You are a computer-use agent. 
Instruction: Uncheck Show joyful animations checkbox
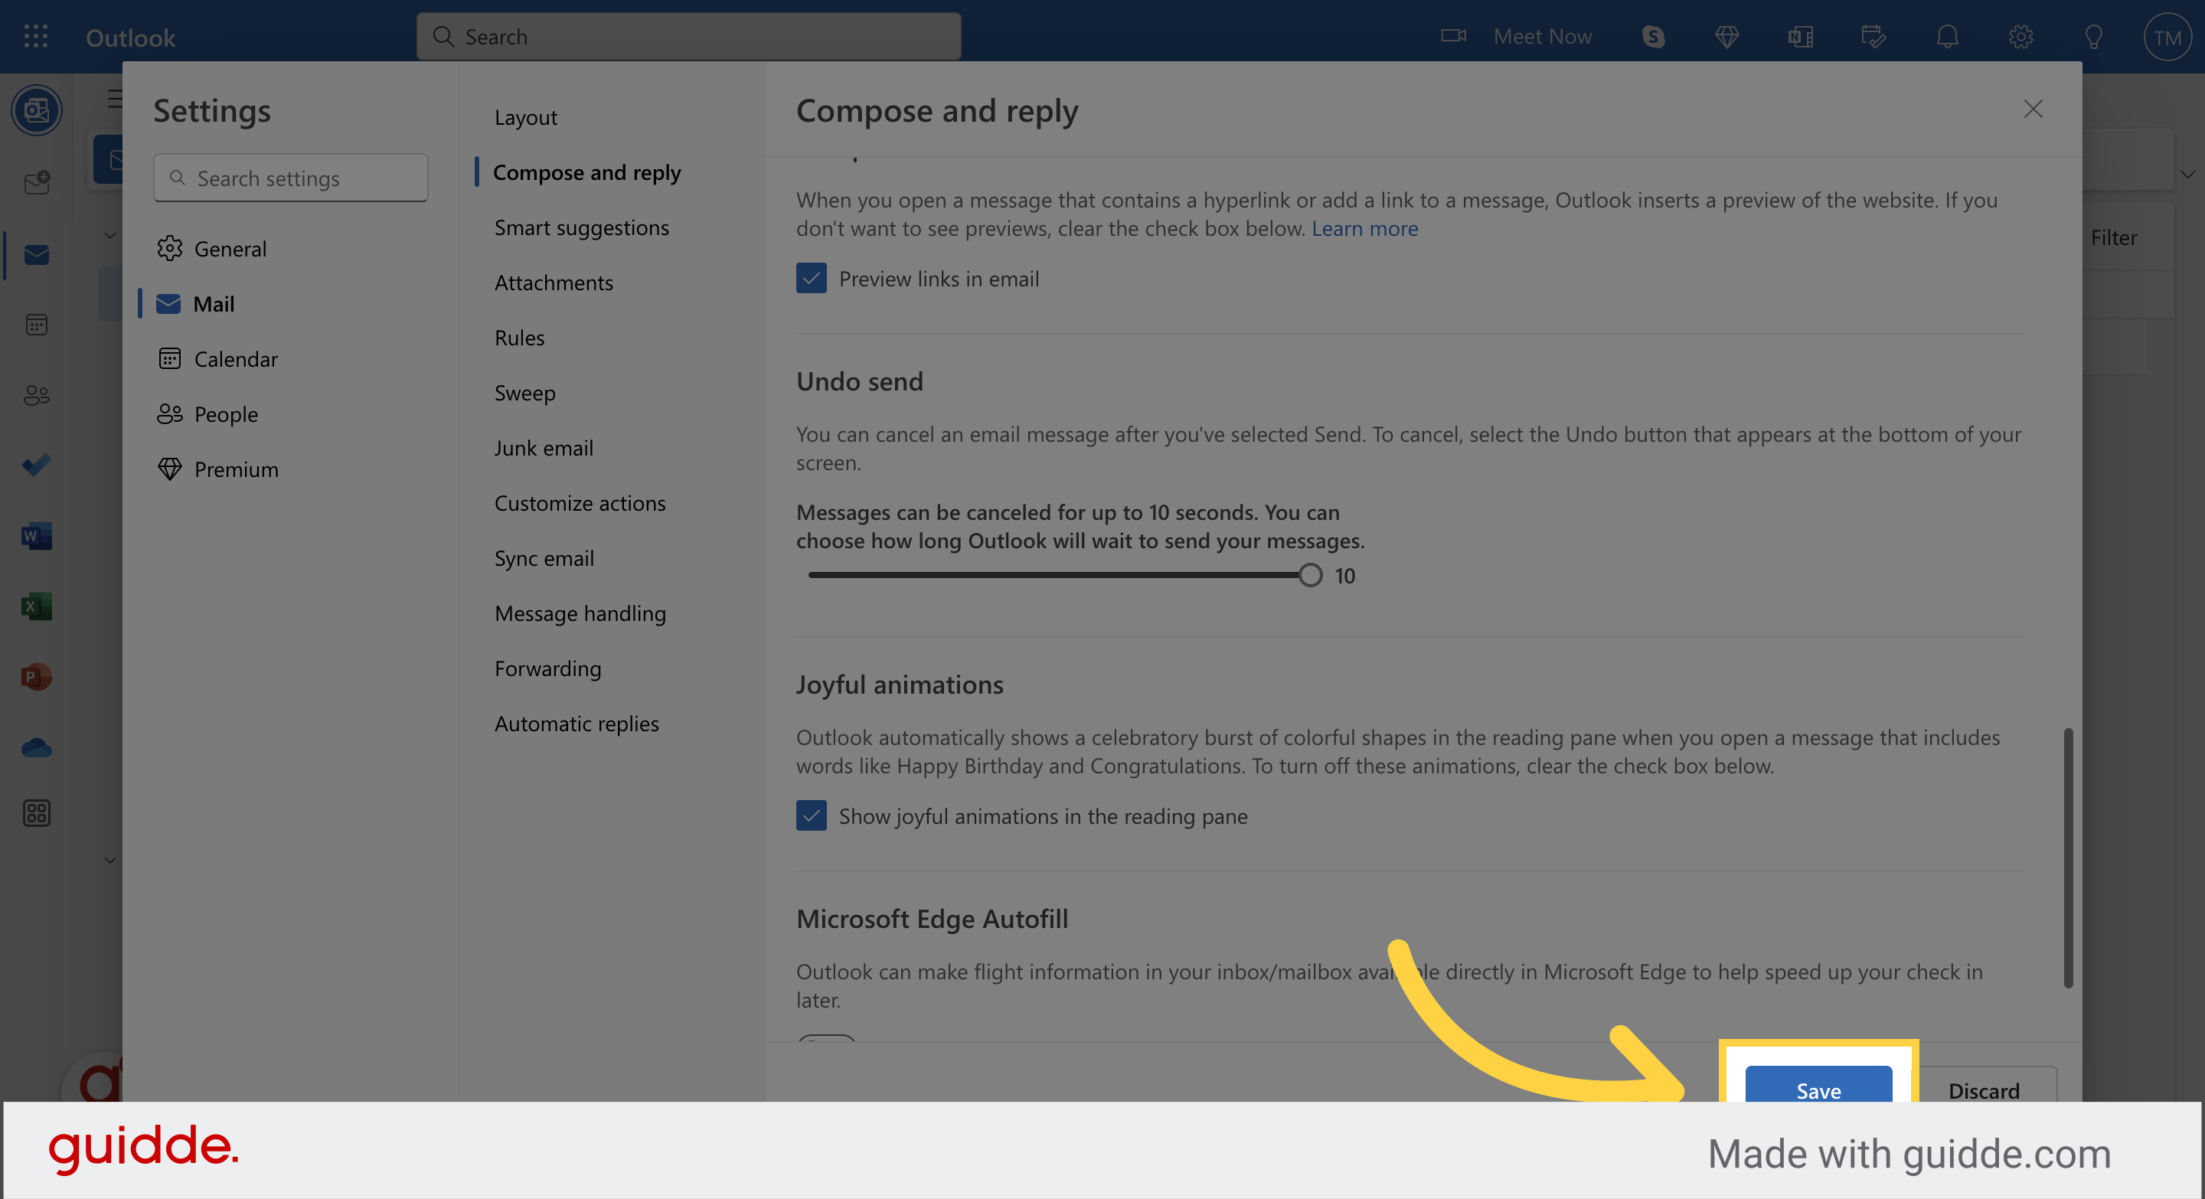(x=811, y=815)
